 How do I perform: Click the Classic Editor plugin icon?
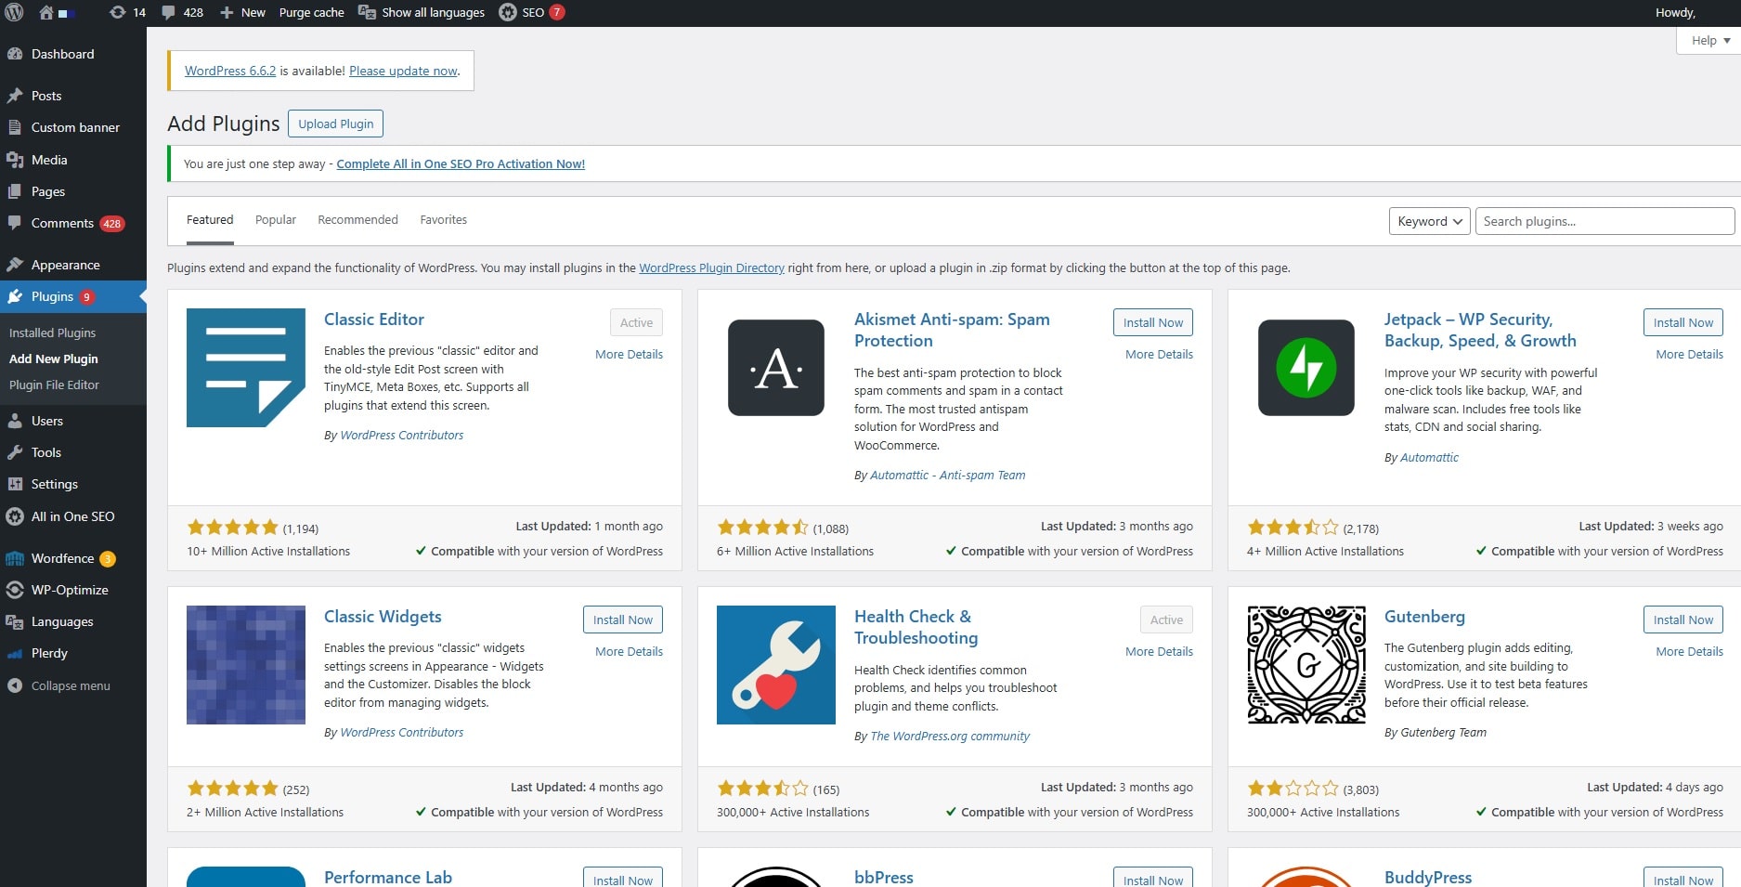(x=246, y=368)
